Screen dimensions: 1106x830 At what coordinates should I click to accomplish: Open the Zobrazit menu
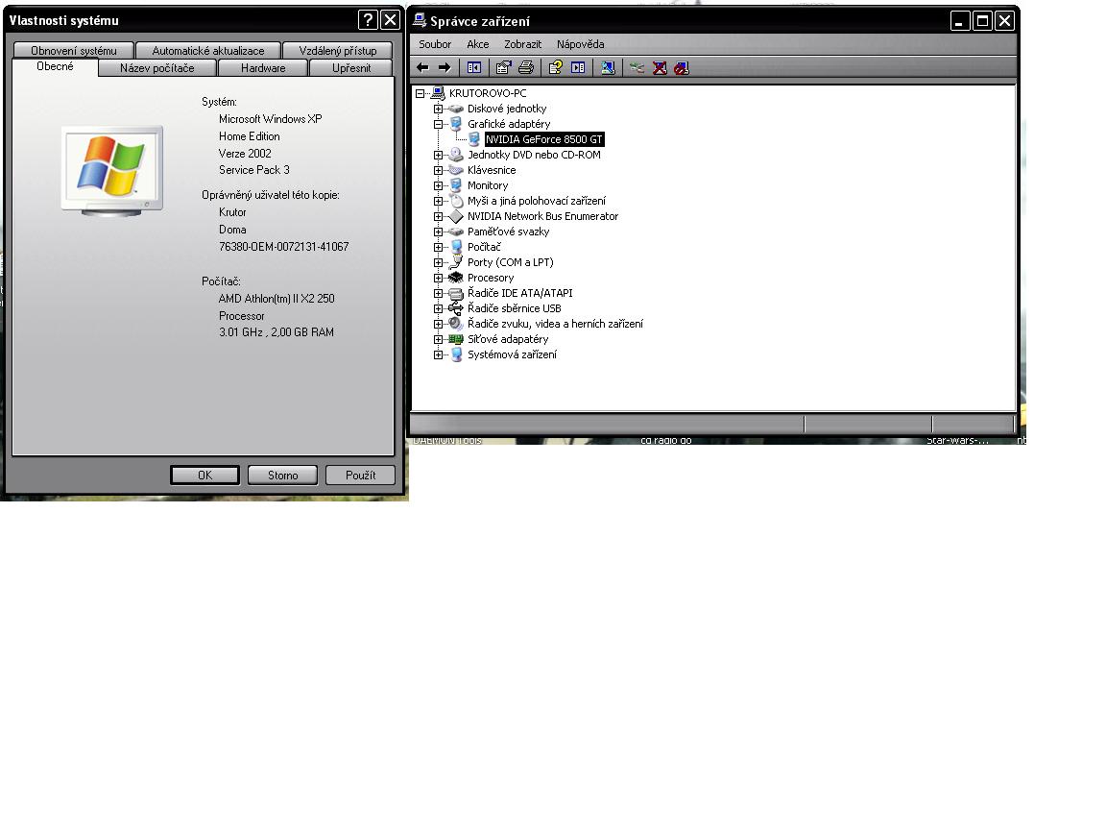[x=522, y=44]
